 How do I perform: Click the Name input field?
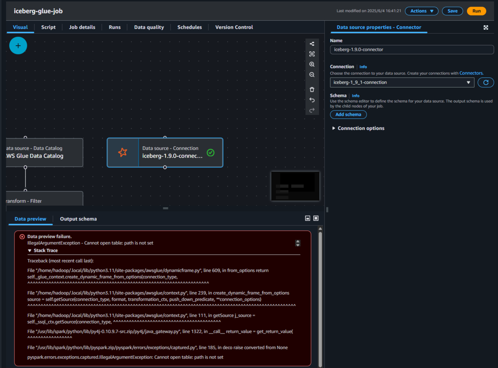[412, 49]
